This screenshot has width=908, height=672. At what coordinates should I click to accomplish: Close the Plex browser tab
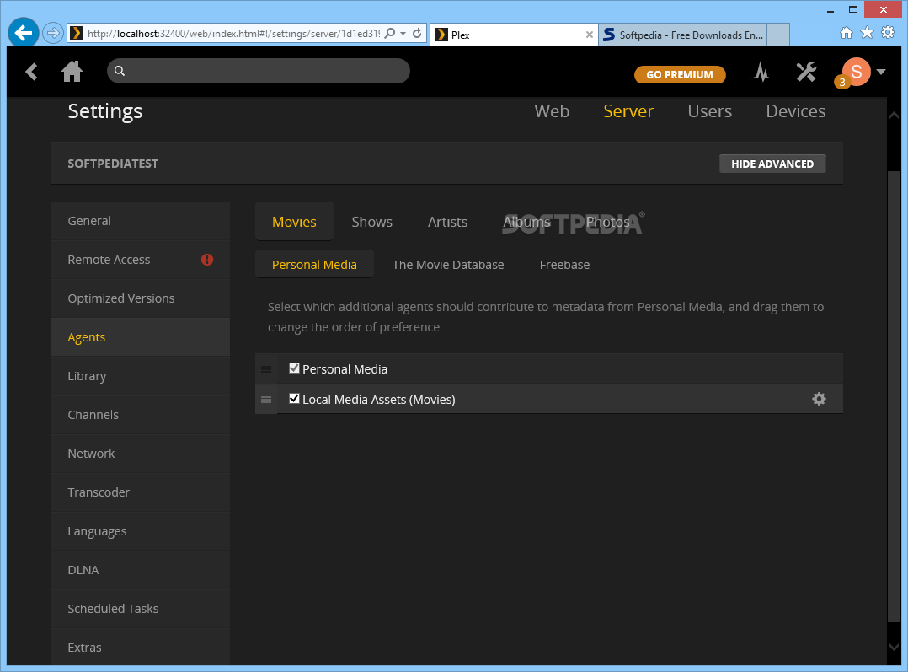click(x=589, y=35)
